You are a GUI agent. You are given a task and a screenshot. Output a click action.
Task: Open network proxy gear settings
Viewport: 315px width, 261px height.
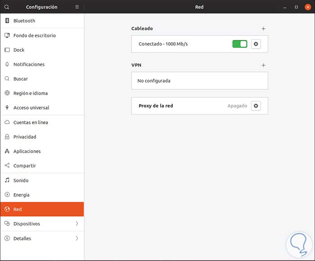(x=256, y=106)
